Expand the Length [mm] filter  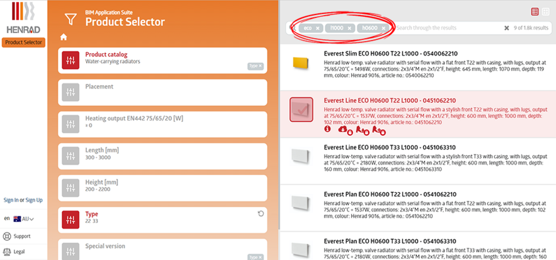(163, 156)
